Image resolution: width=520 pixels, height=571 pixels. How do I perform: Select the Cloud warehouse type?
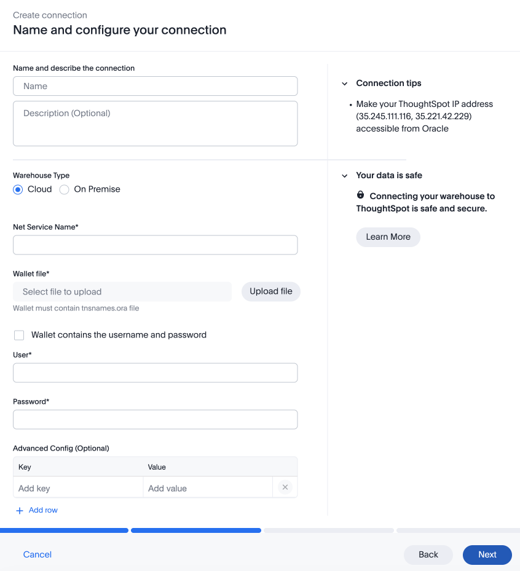18,189
